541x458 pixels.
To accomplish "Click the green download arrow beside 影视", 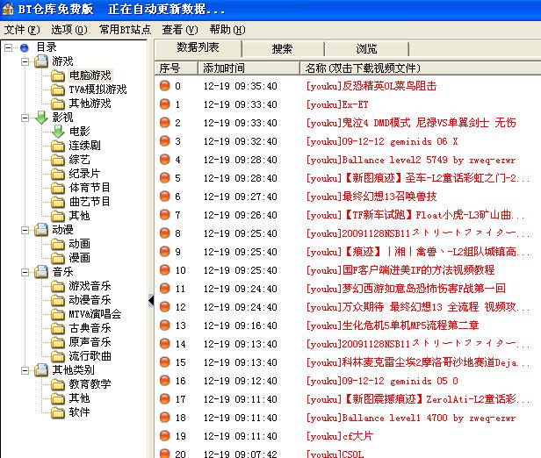I will [x=41, y=118].
